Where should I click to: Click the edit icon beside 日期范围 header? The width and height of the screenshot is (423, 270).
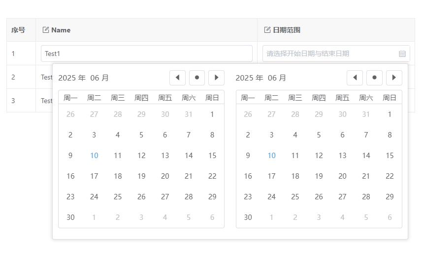(267, 30)
